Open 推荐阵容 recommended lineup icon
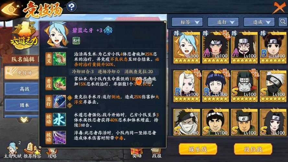This screenshot has width=288, height=162. 32,150
